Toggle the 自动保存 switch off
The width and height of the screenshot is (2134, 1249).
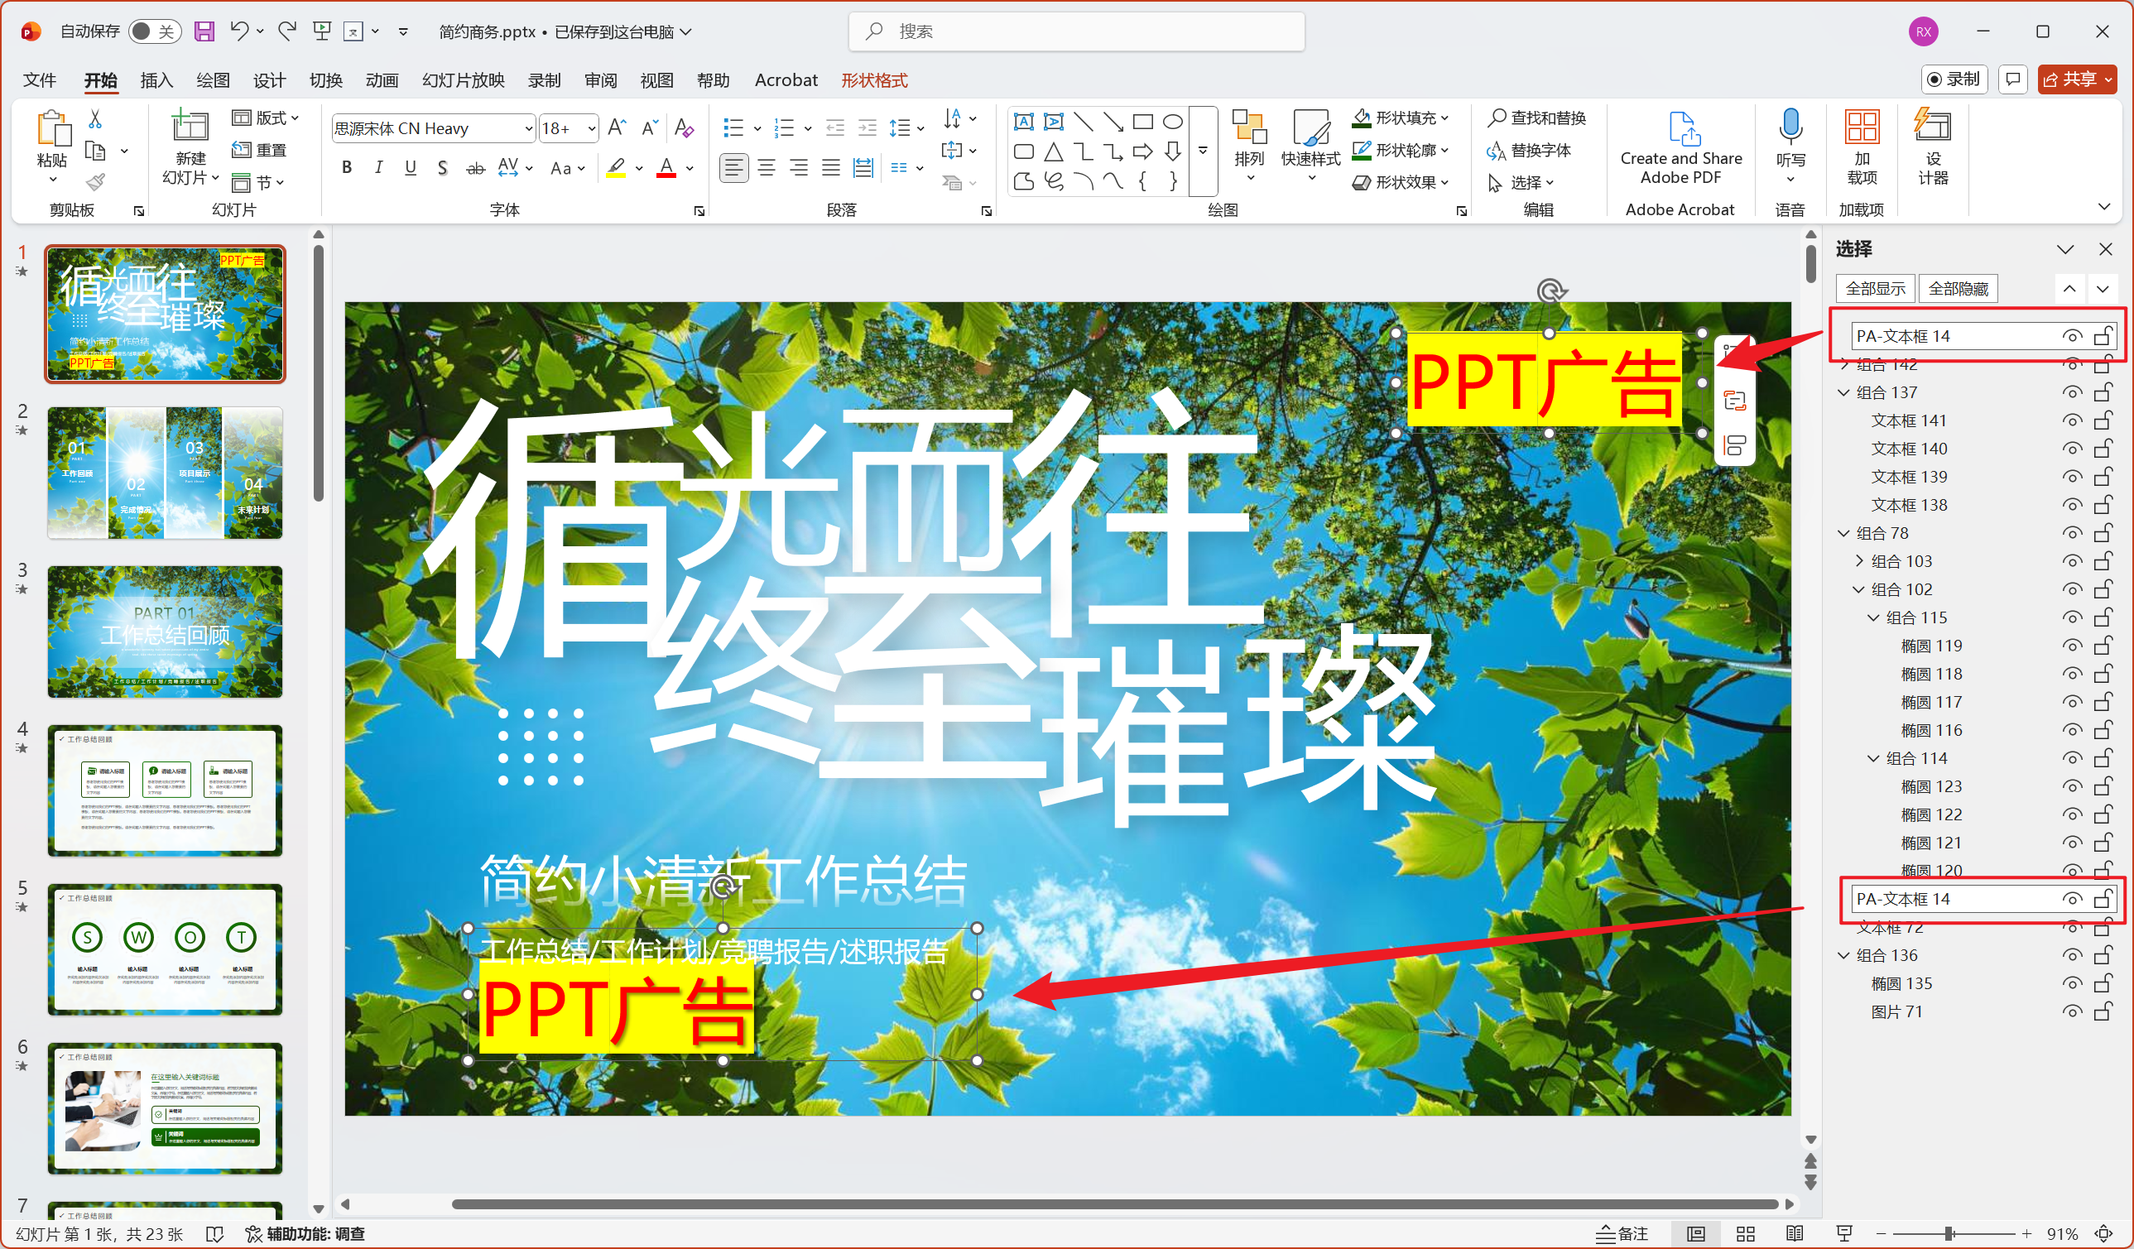pyautogui.click(x=152, y=31)
